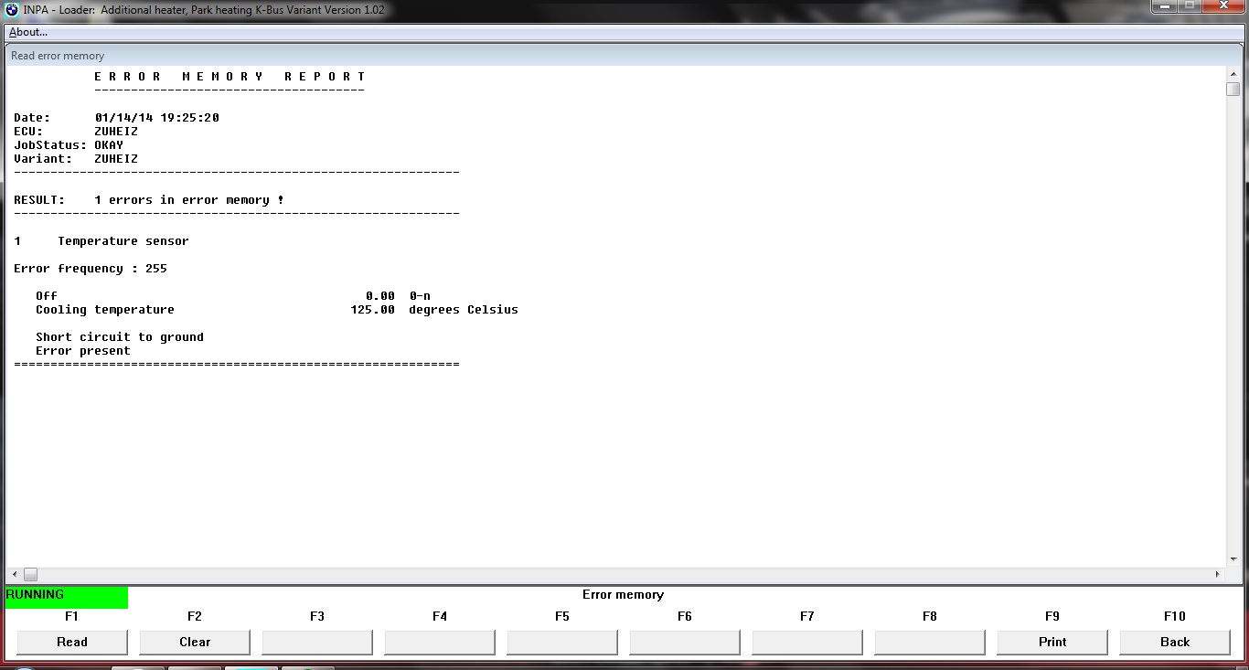Click the empty button below F6
Viewport: 1249px width, 670px height.
point(685,642)
